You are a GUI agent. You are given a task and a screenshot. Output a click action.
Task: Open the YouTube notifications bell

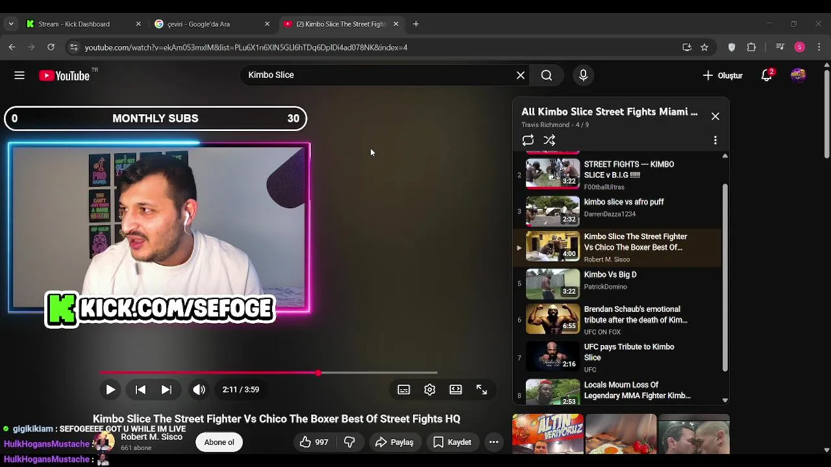tap(767, 75)
